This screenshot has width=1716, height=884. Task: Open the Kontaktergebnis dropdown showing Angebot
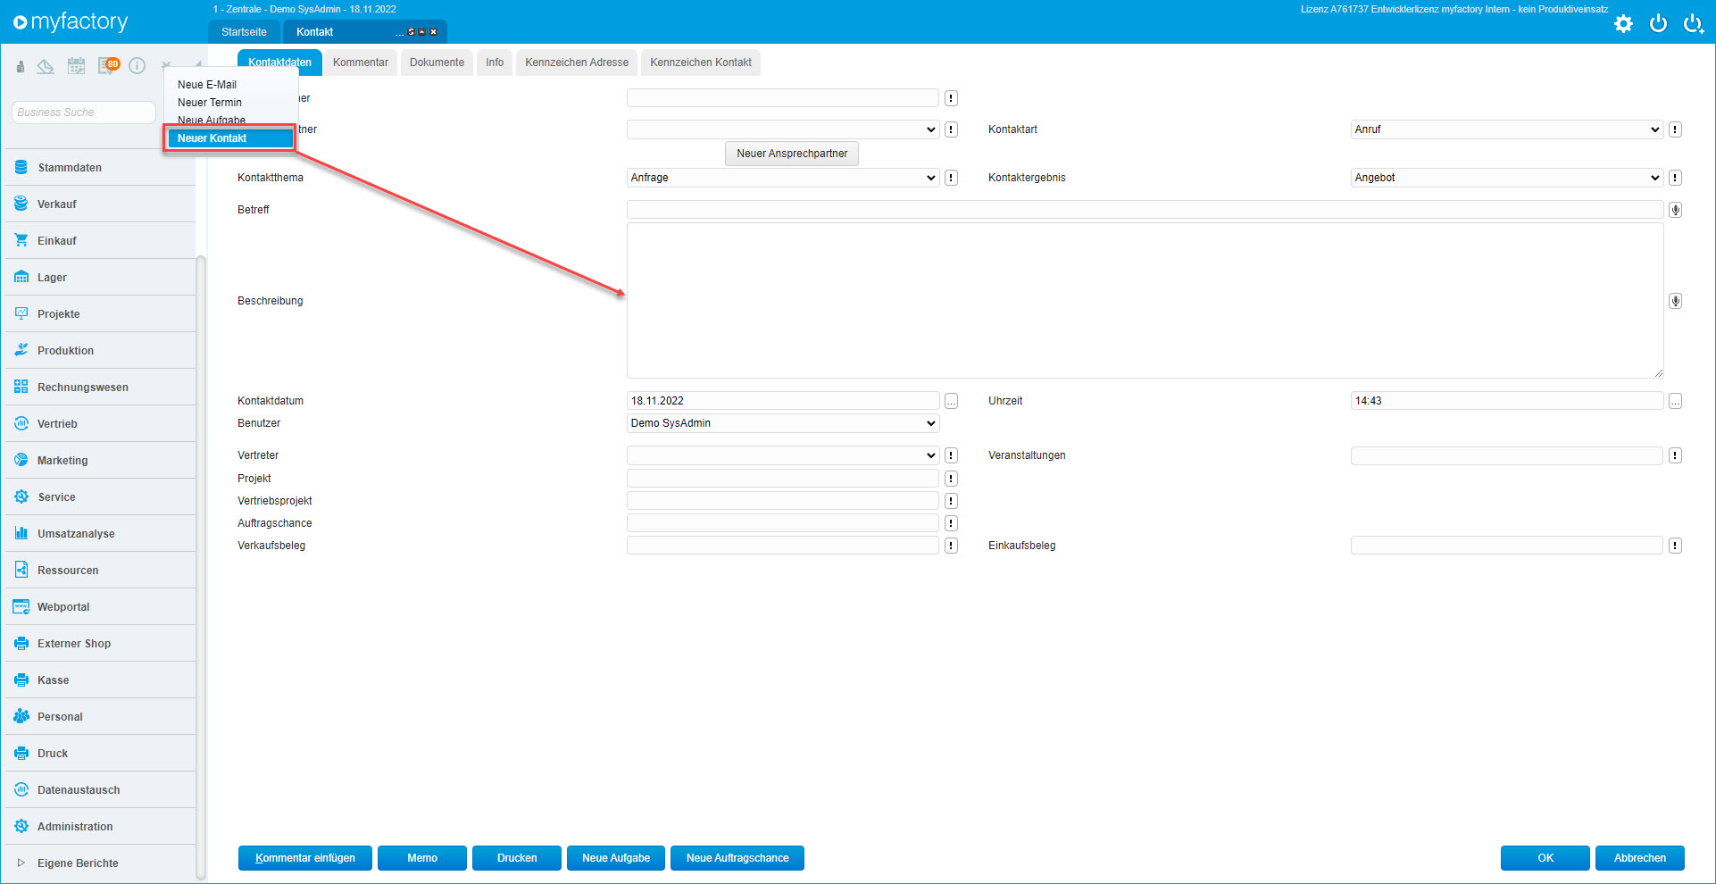pos(1505,178)
